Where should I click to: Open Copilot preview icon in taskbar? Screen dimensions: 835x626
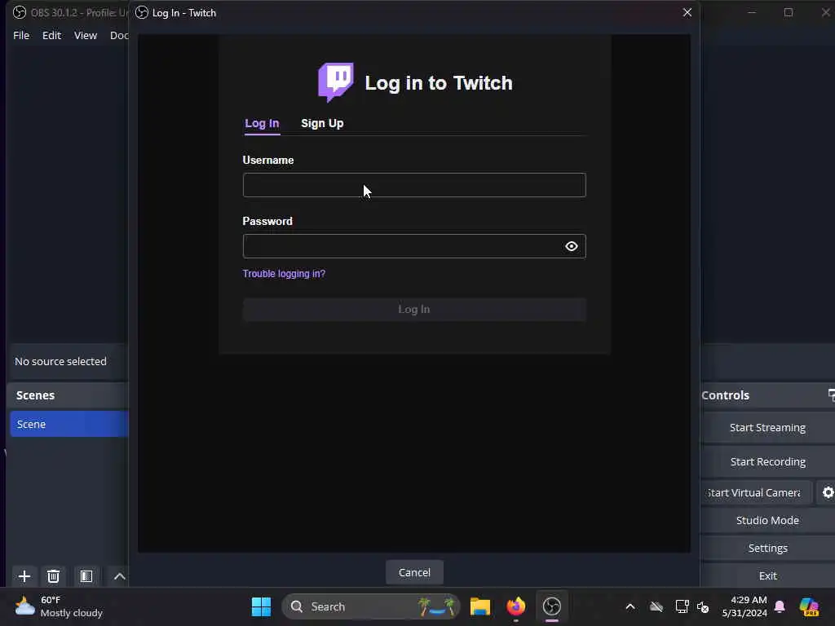[x=809, y=606]
